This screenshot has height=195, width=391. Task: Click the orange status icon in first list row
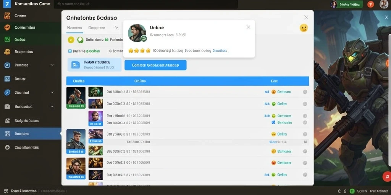(273, 92)
